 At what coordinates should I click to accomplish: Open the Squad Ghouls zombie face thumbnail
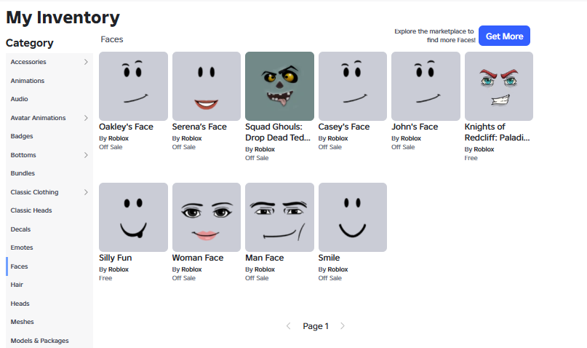[279, 86]
